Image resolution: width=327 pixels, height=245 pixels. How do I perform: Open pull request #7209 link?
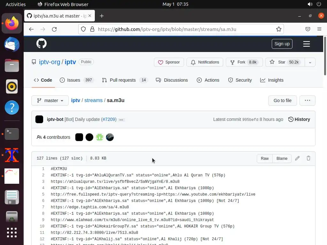click(109, 119)
